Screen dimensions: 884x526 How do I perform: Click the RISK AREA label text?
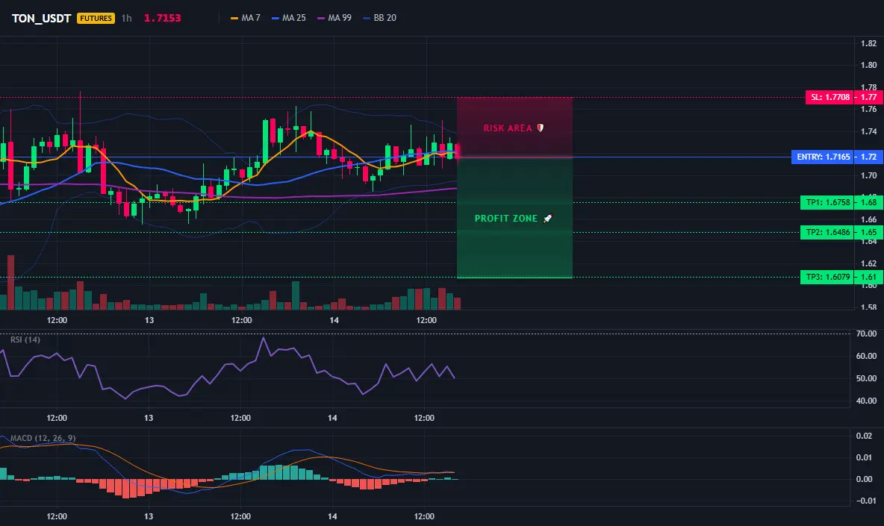coord(508,128)
